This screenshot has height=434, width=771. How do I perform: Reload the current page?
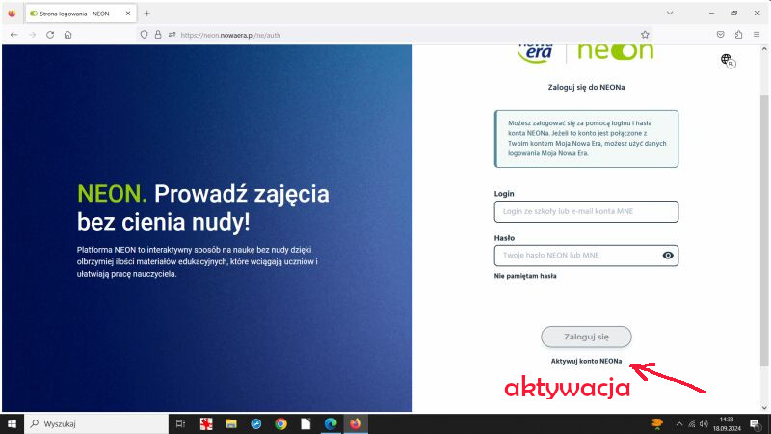[50, 35]
